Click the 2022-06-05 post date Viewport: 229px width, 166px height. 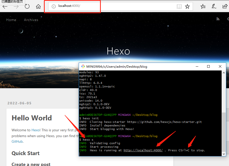[20, 103]
